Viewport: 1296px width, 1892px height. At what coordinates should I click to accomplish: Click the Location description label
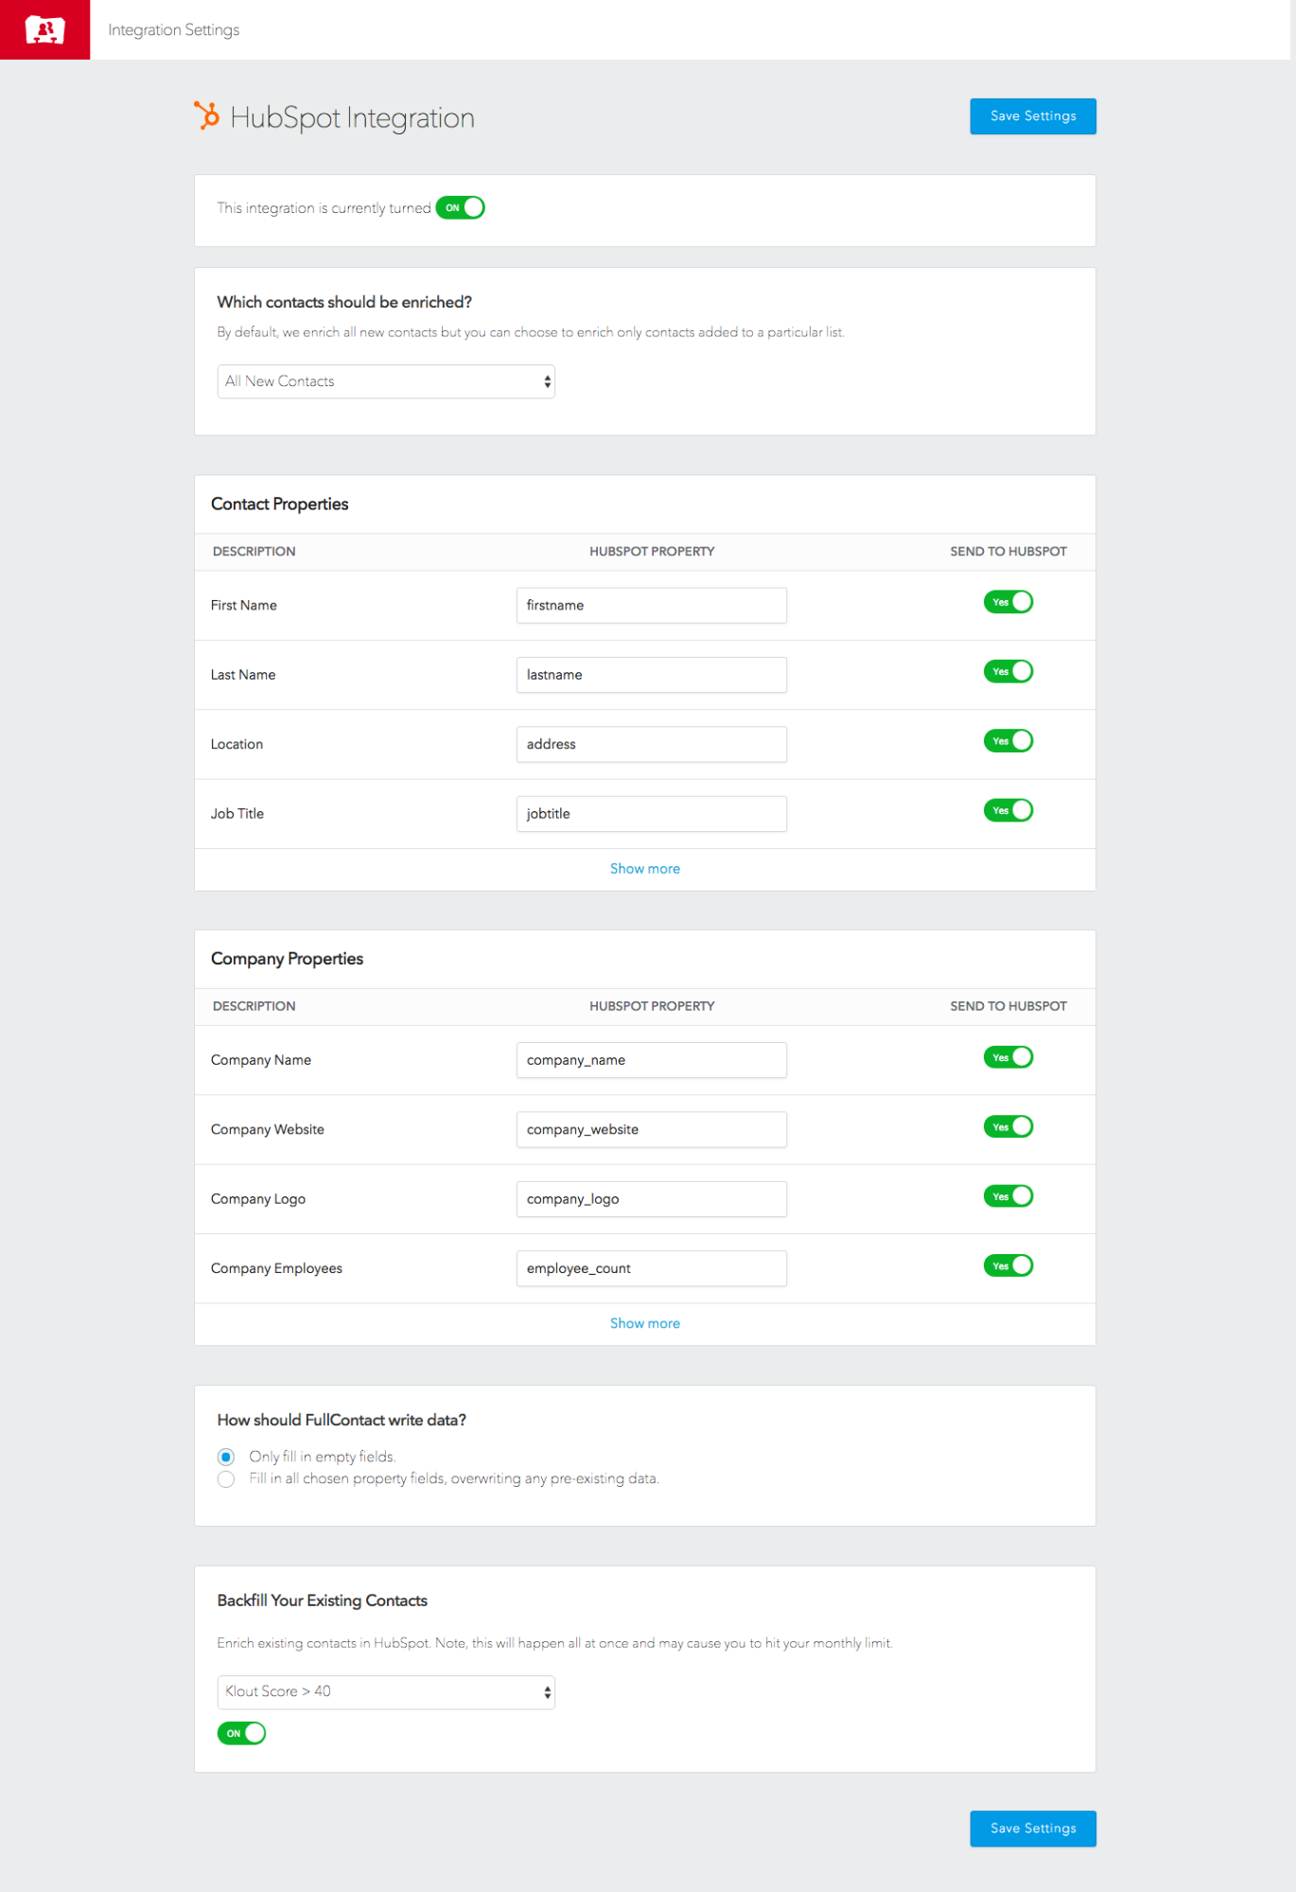pos(237,745)
